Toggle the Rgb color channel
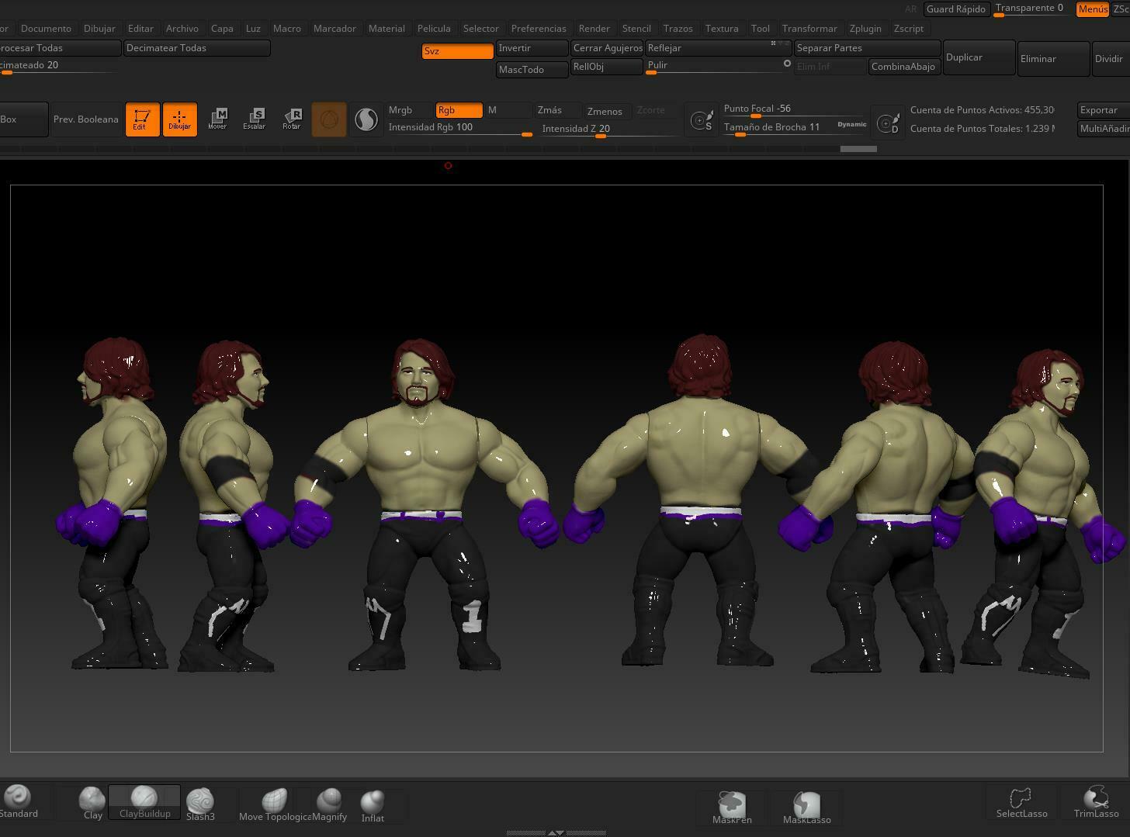Viewport: 1130px width, 837px height. (459, 110)
